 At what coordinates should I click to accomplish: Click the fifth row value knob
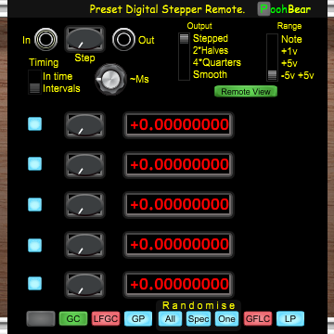click(84, 285)
